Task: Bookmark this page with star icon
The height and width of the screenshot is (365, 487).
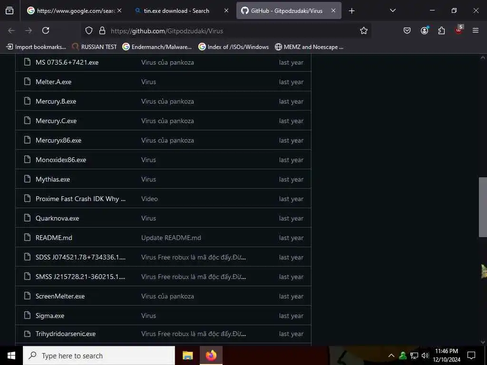Action: 364,30
